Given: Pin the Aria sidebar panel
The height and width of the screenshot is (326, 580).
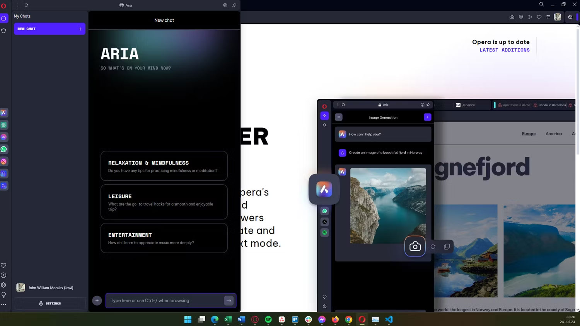Looking at the screenshot, I should coord(234,5).
